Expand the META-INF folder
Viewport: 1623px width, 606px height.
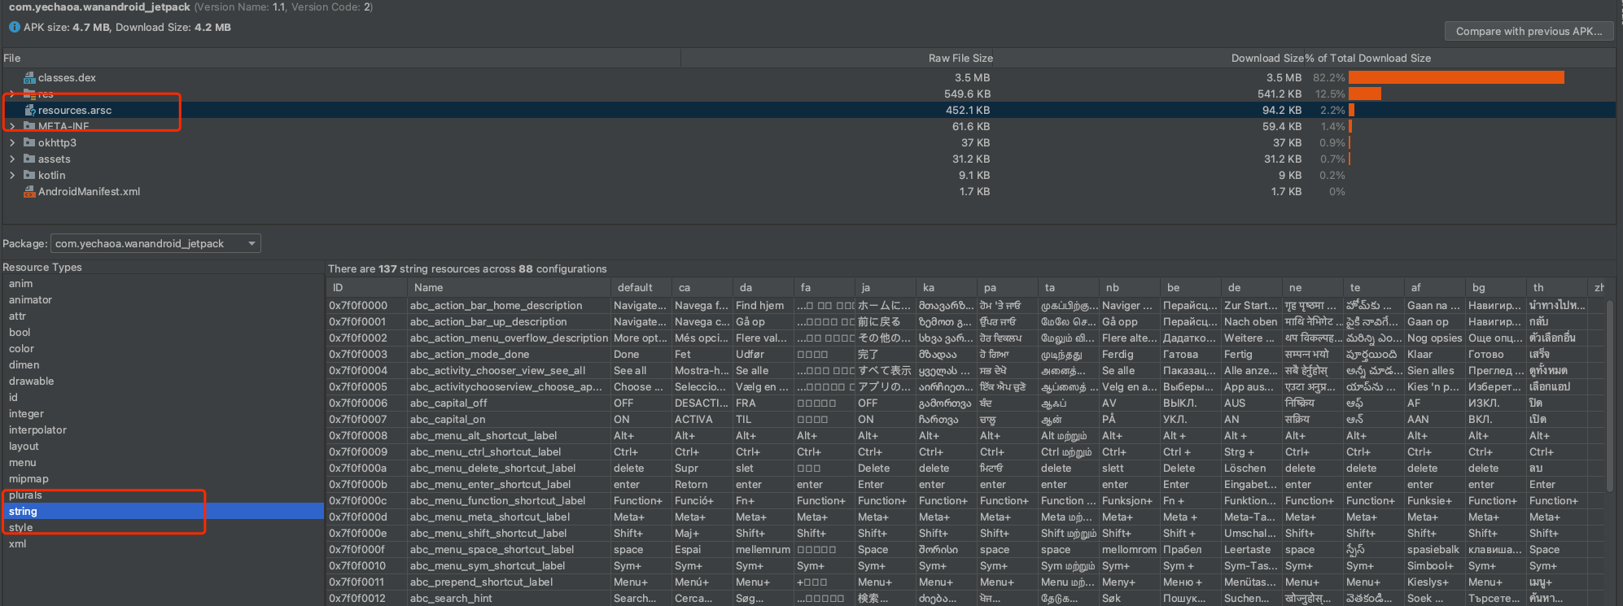(x=12, y=127)
